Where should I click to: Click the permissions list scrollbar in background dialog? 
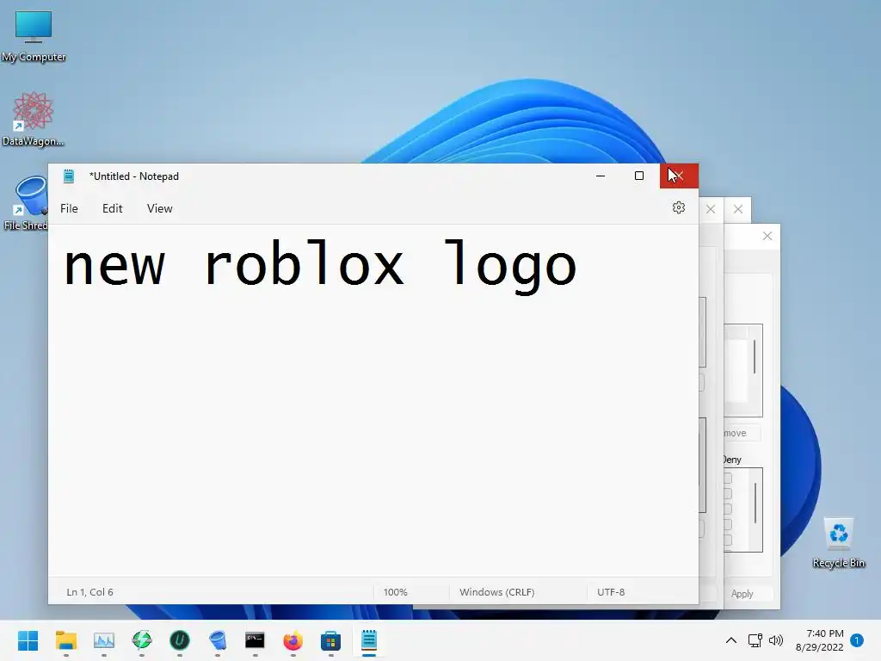pyautogui.click(x=755, y=503)
